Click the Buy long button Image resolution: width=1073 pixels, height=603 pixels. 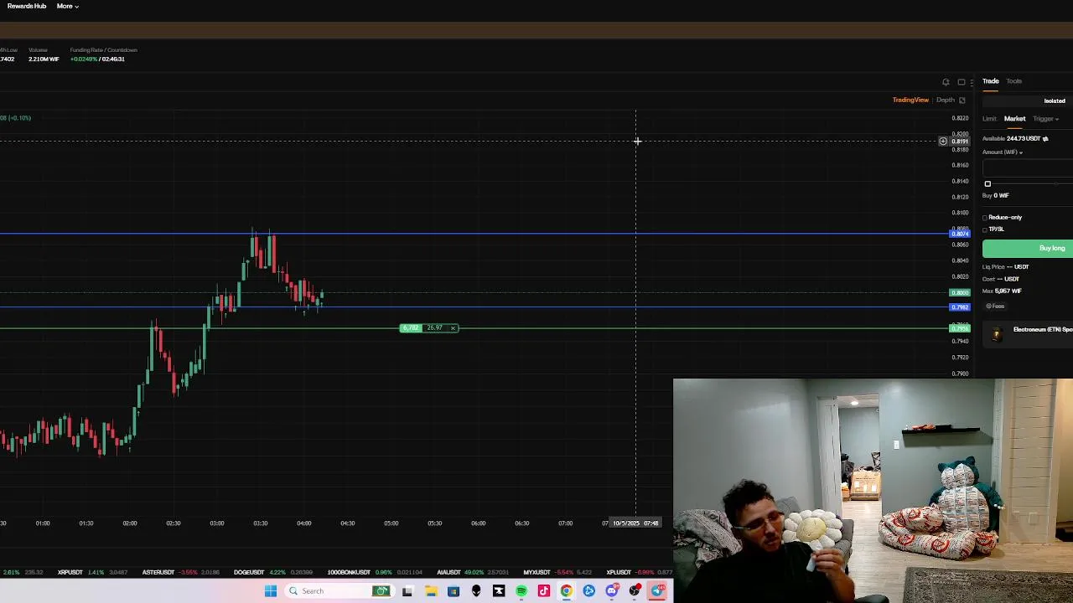pyautogui.click(x=1029, y=249)
